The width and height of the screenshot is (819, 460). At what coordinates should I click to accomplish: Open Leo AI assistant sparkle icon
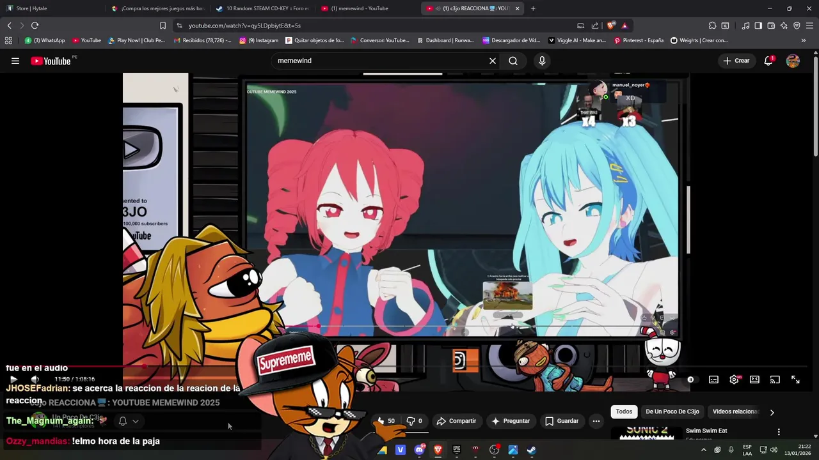click(x=784, y=26)
